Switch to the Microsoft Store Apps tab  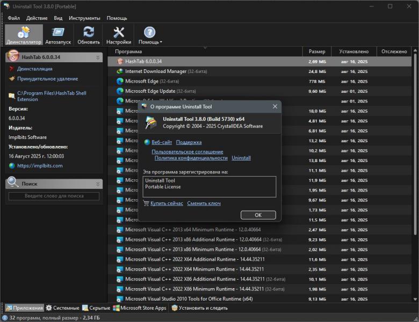pos(140,308)
